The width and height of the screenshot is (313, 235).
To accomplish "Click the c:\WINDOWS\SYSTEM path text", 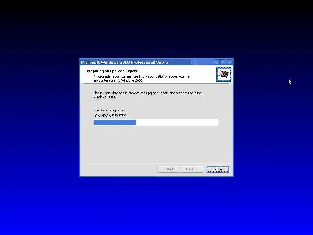I will tap(110, 116).
